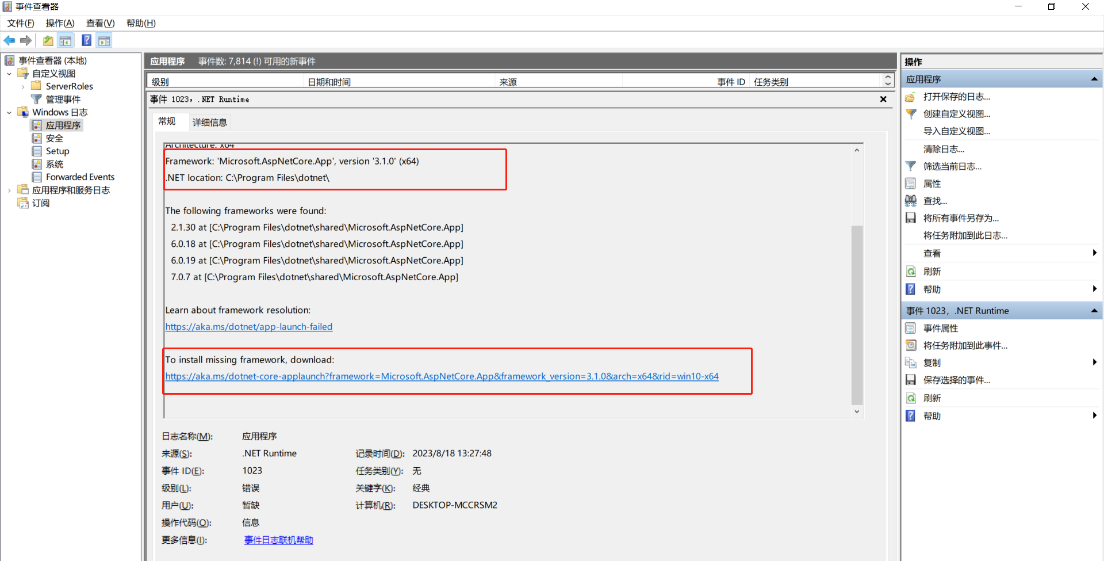Sort events by the 任务类别 column header

(815, 82)
